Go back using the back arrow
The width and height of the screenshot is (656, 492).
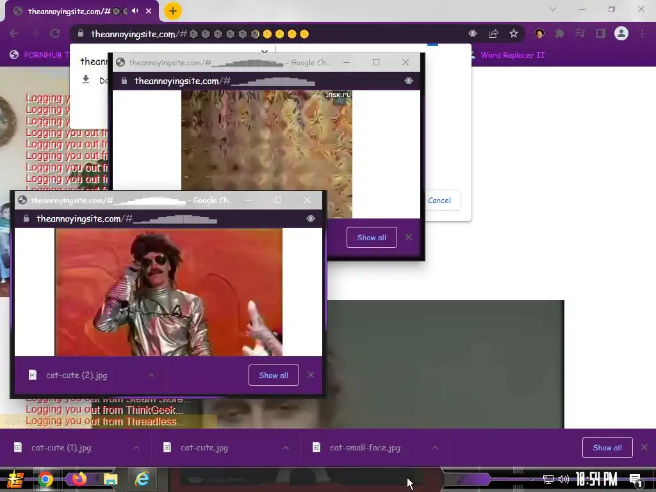point(14,33)
